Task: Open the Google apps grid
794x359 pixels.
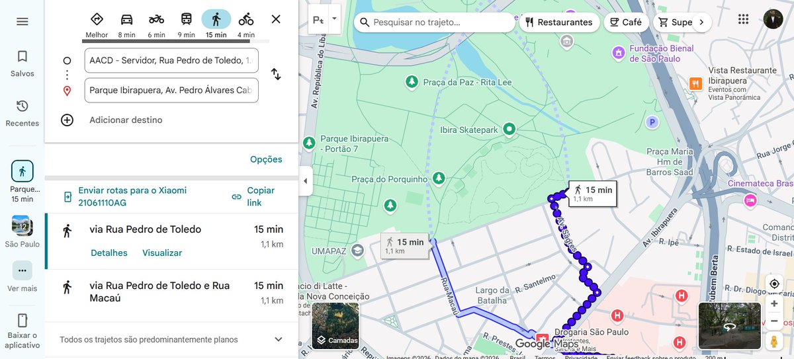Action: click(744, 19)
